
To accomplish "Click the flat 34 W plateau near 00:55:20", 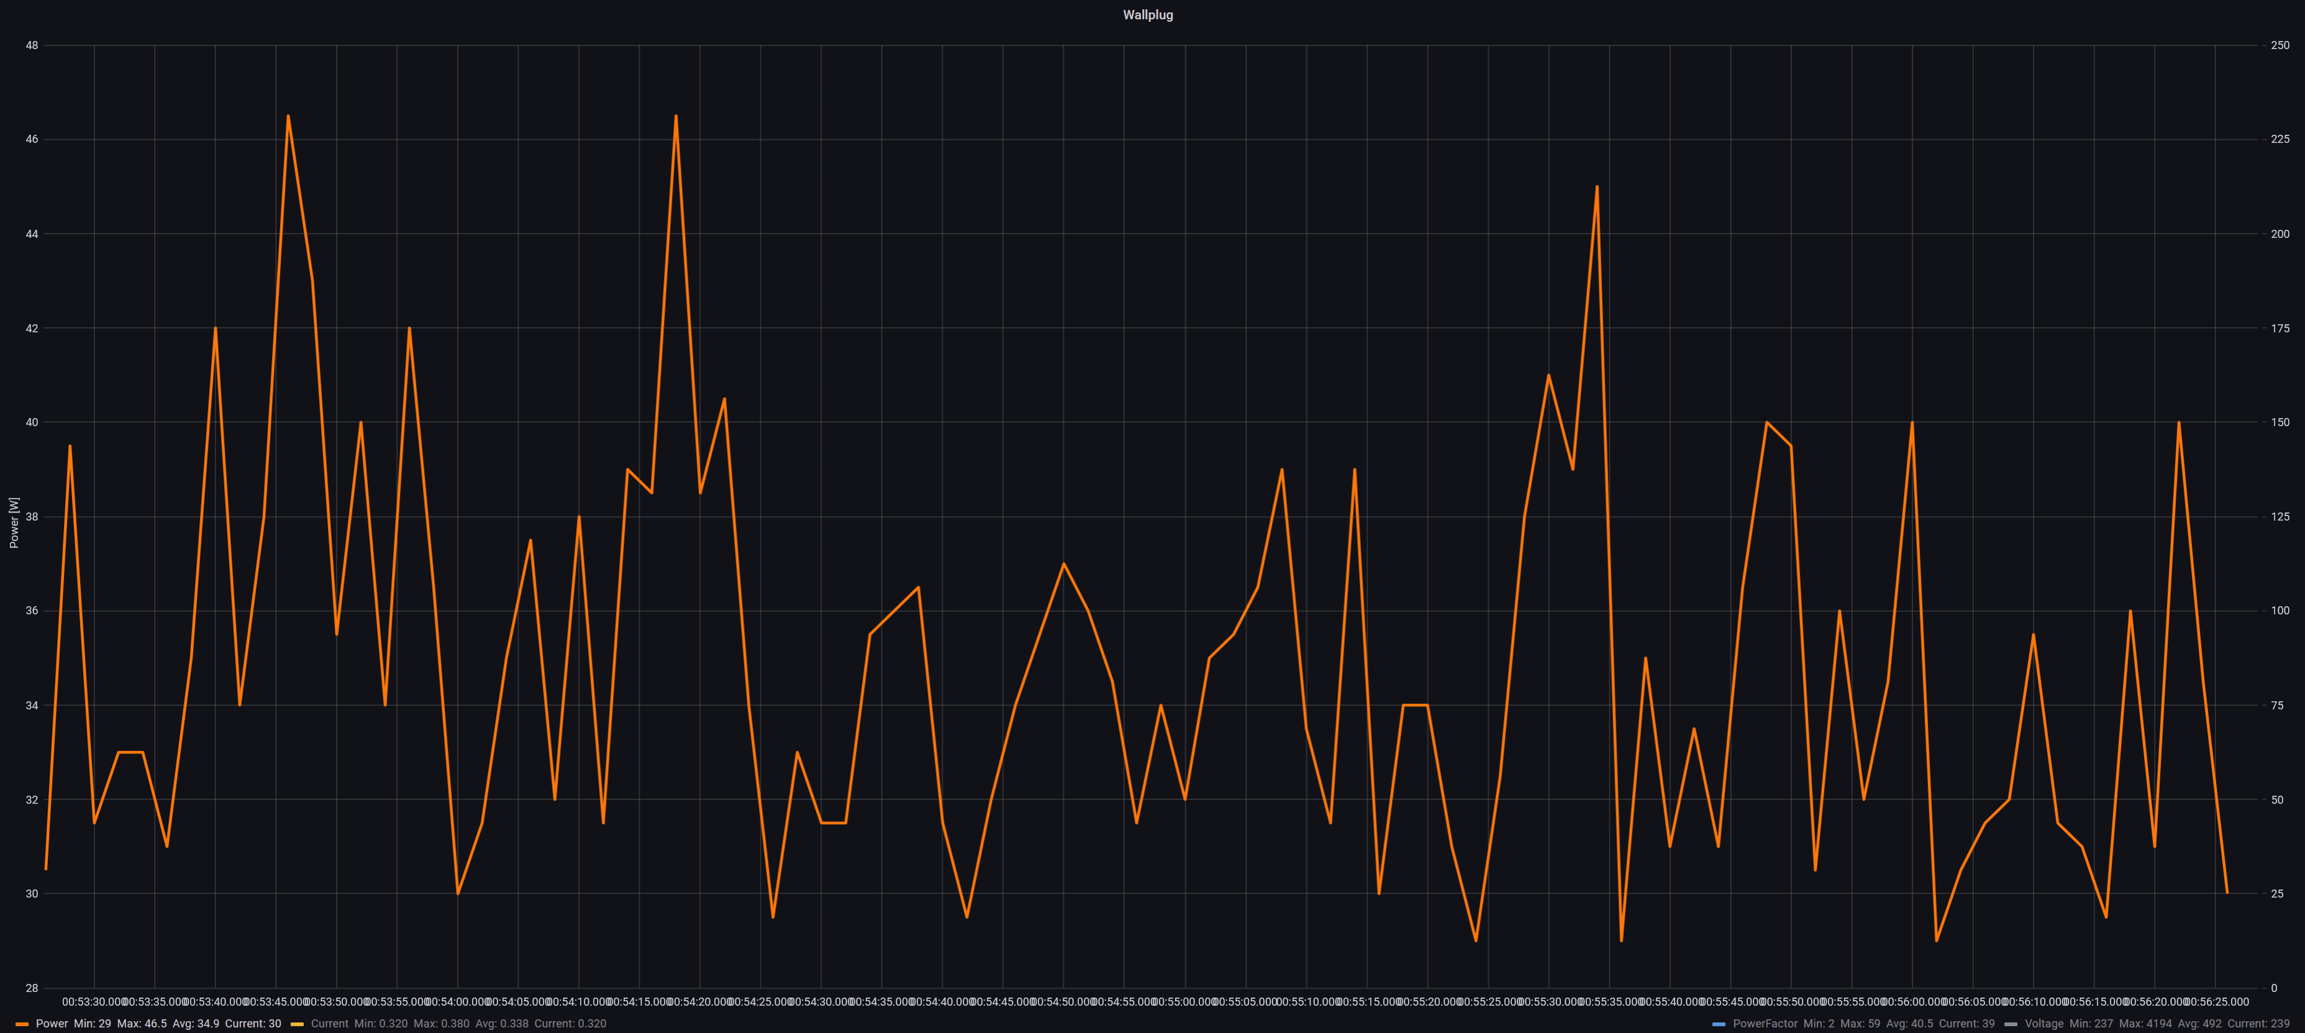I will pyautogui.click(x=1415, y=706).
